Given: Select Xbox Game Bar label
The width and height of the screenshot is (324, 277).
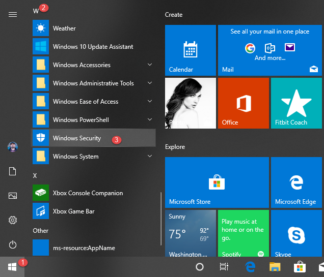Looking at the screenshot, I should pyautogui.click(x=73, y=211).
